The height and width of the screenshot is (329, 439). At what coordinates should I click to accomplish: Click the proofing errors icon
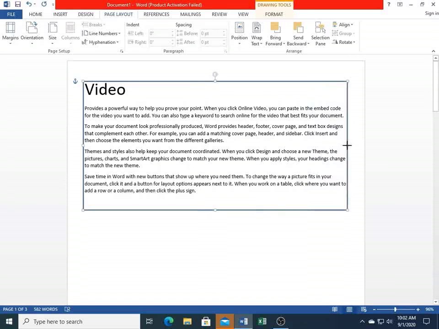pyautogui.click(x=67, y=309)
